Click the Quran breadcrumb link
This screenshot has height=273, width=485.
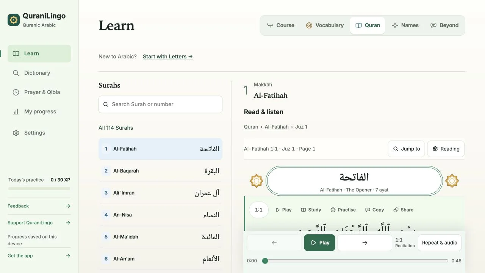[251, 127]
